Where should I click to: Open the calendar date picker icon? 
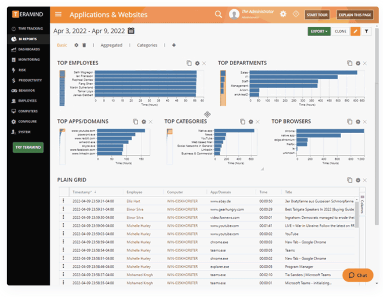pyautogui.click(x=131, y=31)
